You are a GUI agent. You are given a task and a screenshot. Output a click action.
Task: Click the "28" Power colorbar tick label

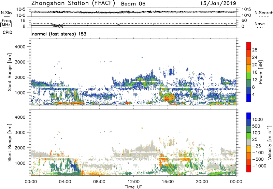255,50
